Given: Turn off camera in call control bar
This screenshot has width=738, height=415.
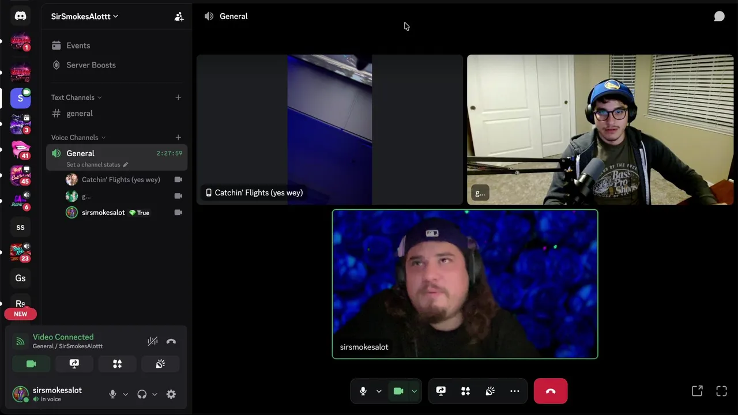Looking at the screenshot, I should 398,391.
